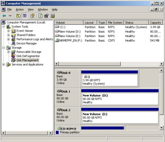
Task: Sort by the Capacity column header
Action: point(155,23)
